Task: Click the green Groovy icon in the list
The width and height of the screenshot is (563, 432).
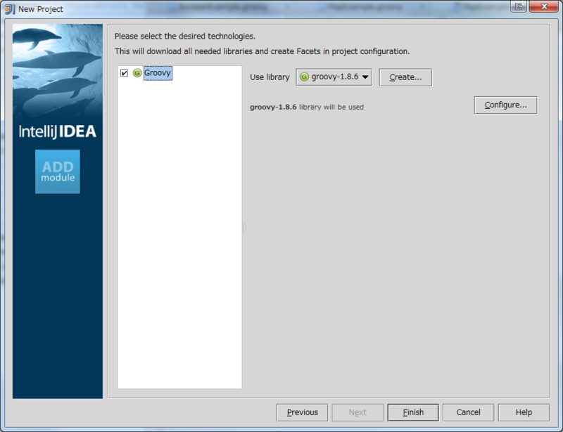Action: (x=137, y=73)
